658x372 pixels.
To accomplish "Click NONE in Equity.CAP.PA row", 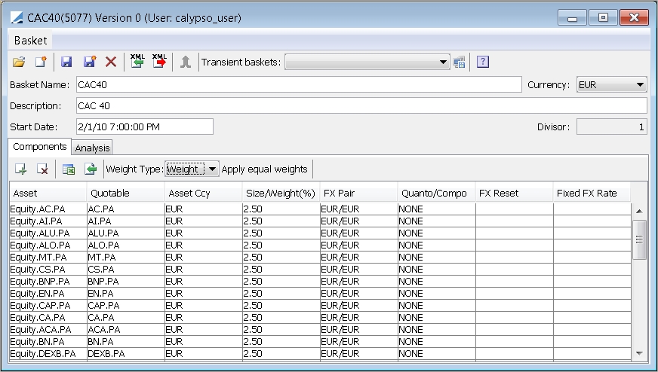I will click(436, 306).
